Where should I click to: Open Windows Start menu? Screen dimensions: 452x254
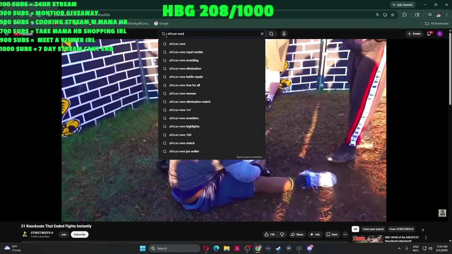click(x=143, y=248)
